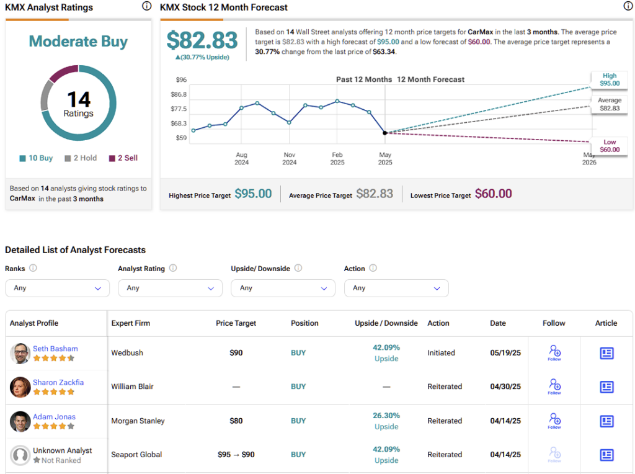The height and width of the screenshot is (474, 635).
Task: Click 14 Ratings donut chart center
Action: (79, 104)
